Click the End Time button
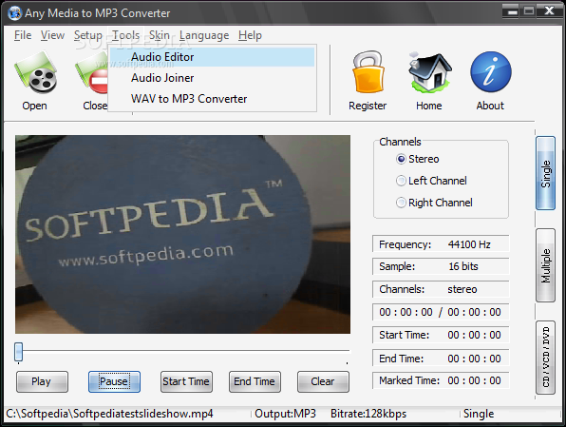The width and height of the screenshot is (566, 427). coord(255,381)
